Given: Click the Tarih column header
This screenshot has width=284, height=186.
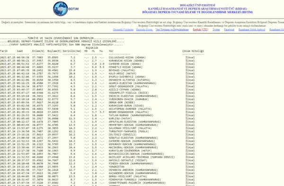Looking at the screenshot, I should pos(4,51).
